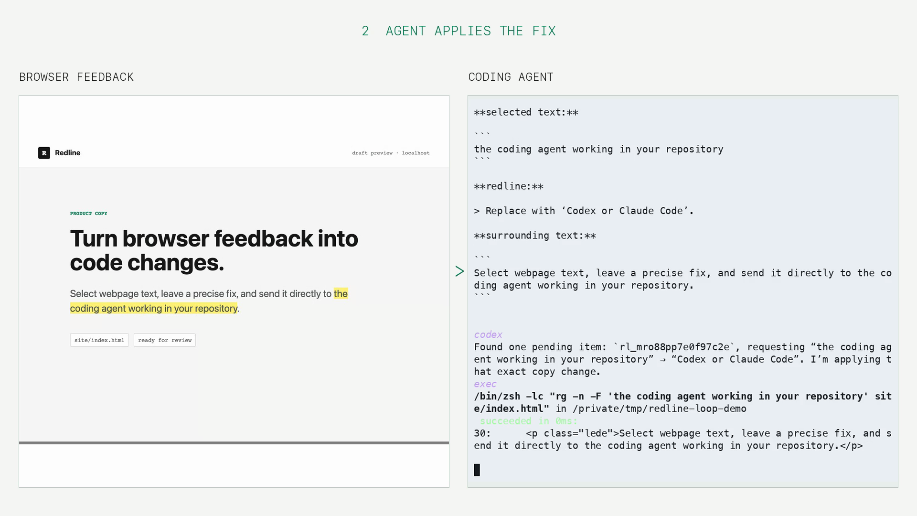Place cursor at the terminal's block cursor

pos(477,470)
